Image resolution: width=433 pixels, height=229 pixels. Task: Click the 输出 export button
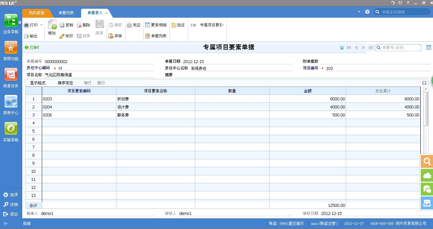(x=31, y=36)
